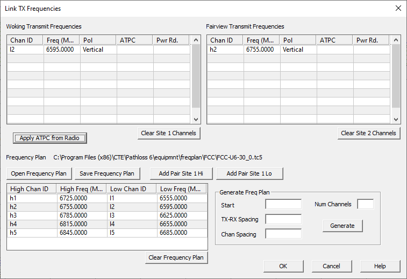Click the Num Channels input box
407x279 pixels.
pyautogui.click(x=365, y=204)
